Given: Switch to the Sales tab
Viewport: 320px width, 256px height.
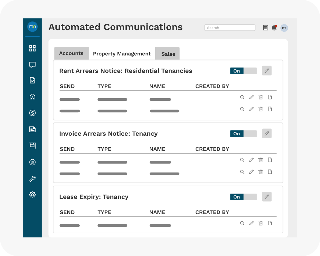Looking at the screenshot, I should pyautogui.click(x=168, y=54).
